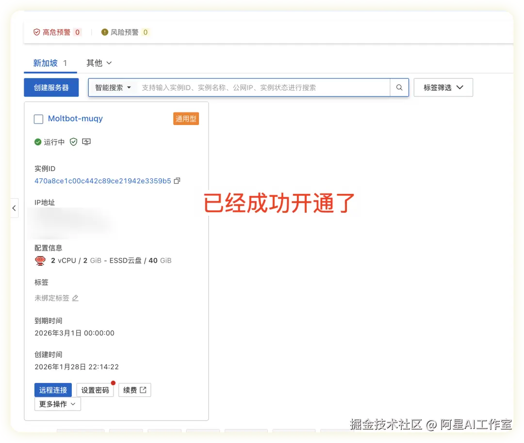
Task: Click the magnifier search icon
Action: coord(399,87)
